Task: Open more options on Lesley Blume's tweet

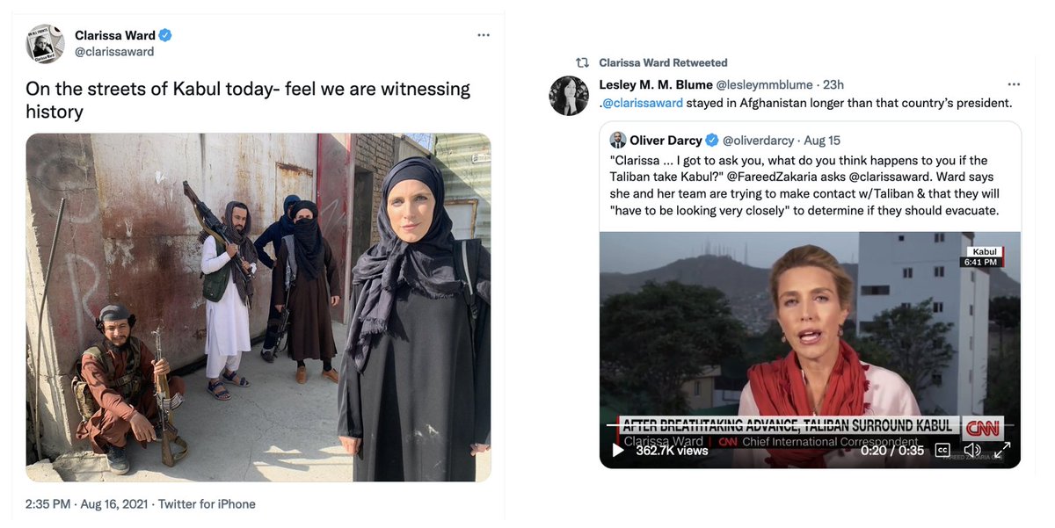Action: [1014, 84]
